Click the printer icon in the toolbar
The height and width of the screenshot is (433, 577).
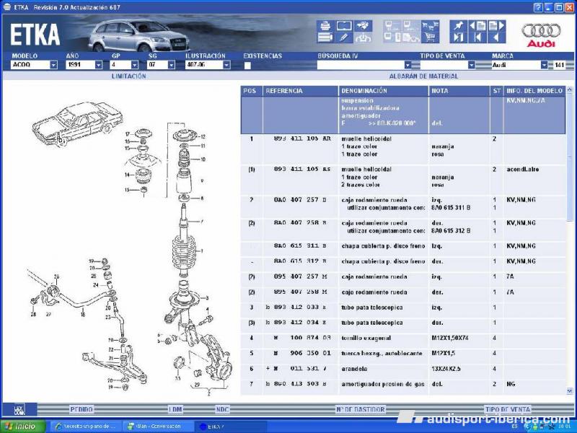325,26
